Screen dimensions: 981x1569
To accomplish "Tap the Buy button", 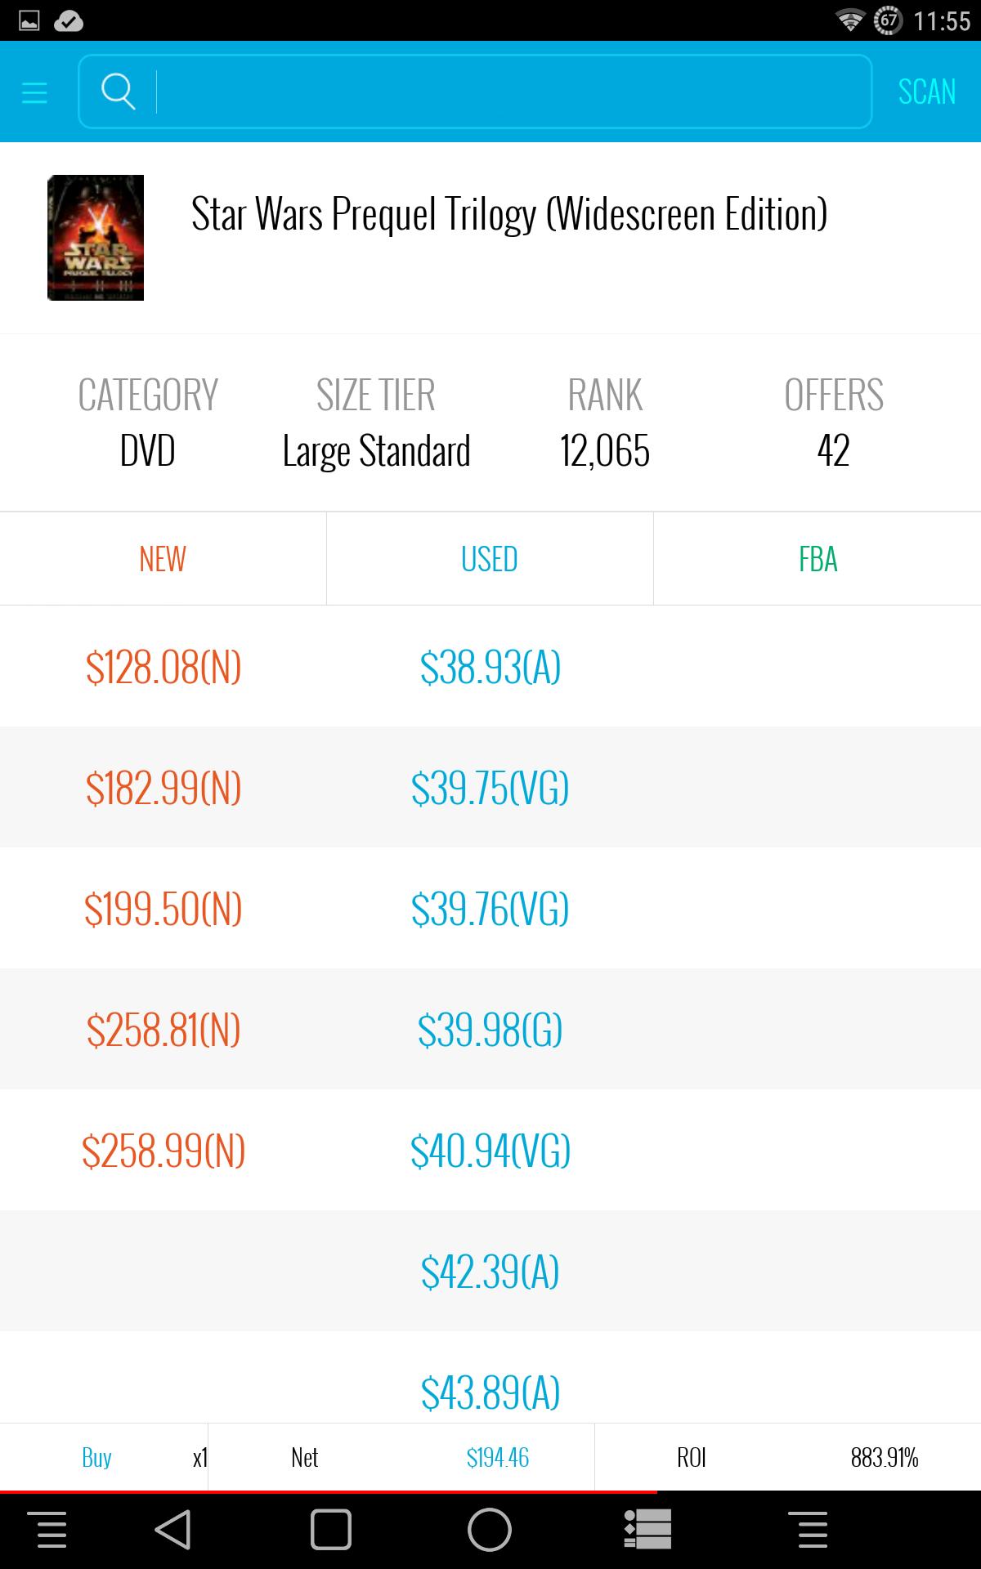I will coord(96,1457).
